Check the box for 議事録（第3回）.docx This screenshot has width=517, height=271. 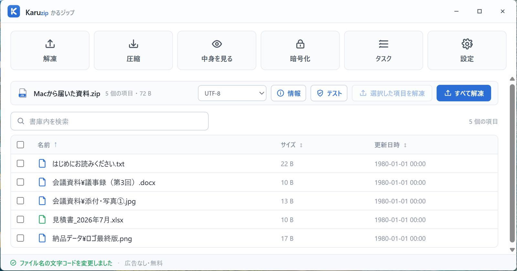pyautogui.click(x=20, y=182)
